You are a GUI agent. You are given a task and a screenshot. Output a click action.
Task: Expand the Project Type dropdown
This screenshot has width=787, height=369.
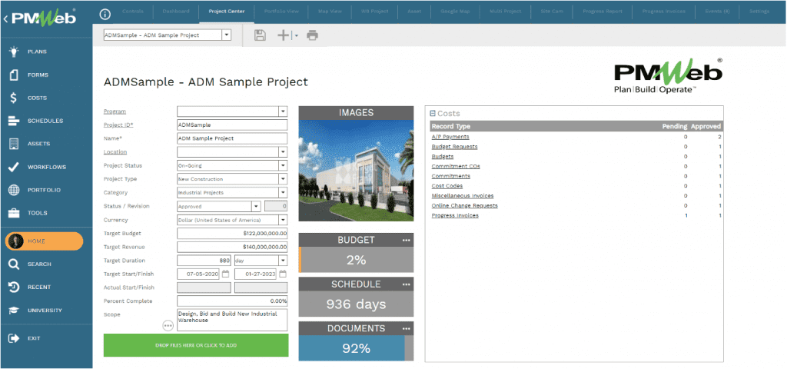(x=283, y=178)
